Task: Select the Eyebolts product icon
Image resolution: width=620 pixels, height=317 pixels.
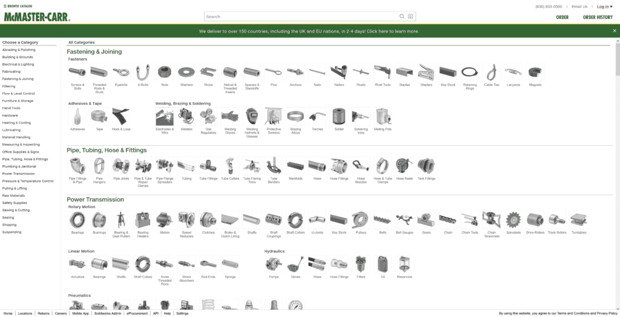Action: (121, 73)
